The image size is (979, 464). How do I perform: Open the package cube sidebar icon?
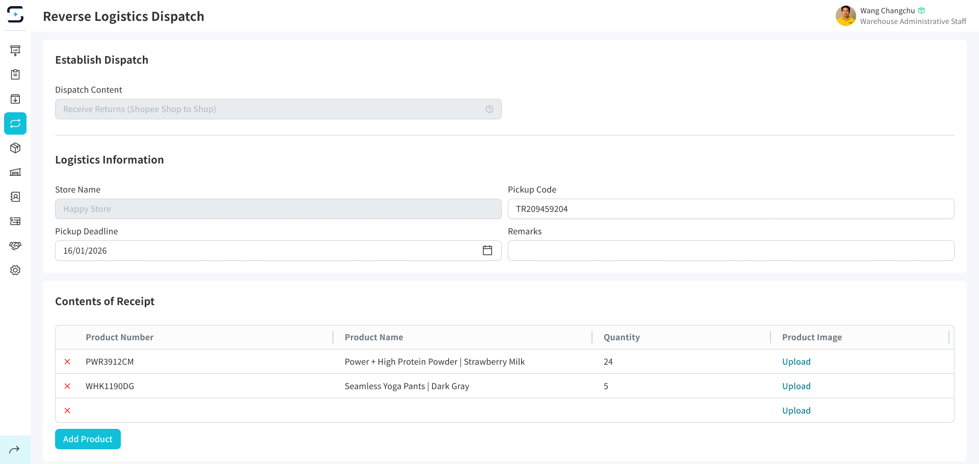click(x=15, y=148)
